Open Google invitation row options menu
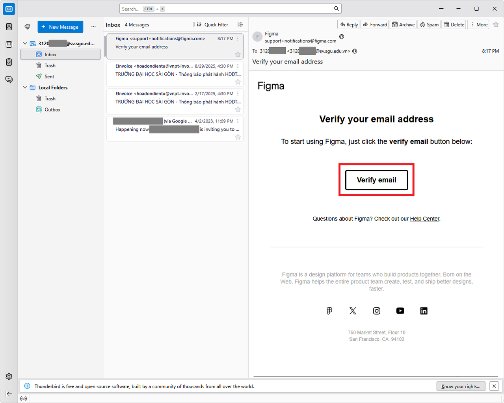The image size is (504, 403). [238, 121]
